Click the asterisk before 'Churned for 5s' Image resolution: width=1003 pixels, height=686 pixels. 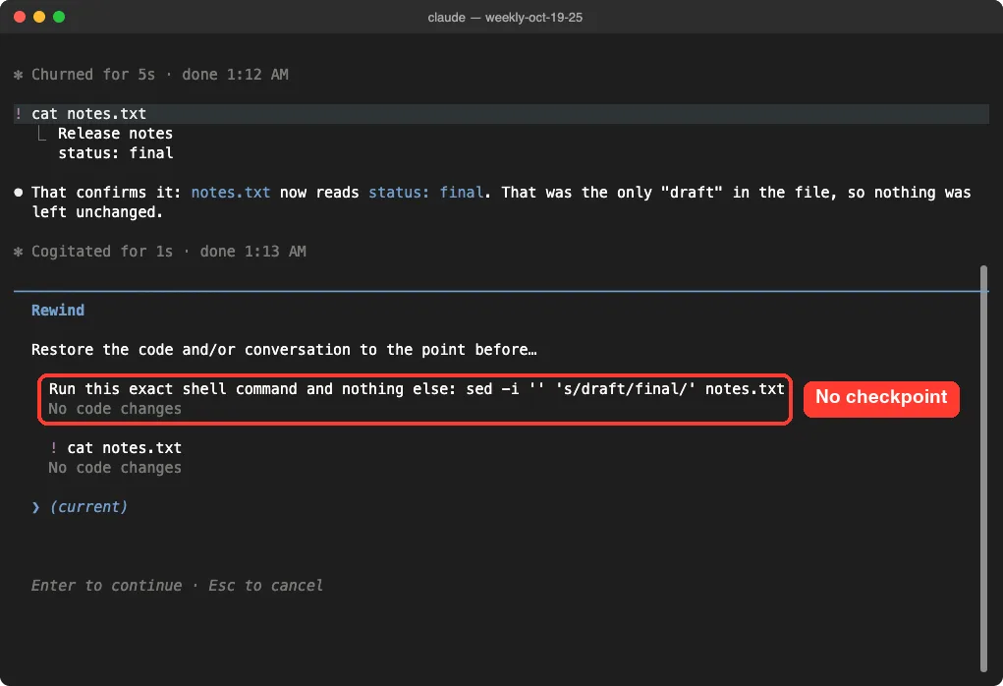click(18, 75)
